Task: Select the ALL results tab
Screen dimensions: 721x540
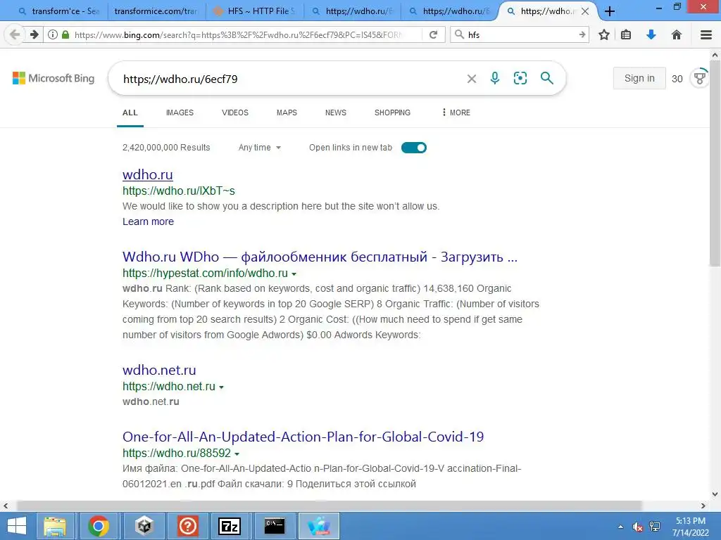Action: click(x=130, y=112)
